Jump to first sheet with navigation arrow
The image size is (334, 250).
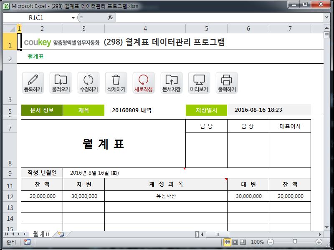(x=7, y=234)
